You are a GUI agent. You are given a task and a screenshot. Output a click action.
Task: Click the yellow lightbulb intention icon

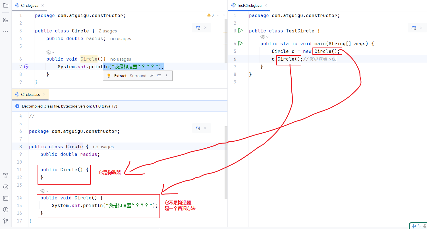[x=109, y=76]
